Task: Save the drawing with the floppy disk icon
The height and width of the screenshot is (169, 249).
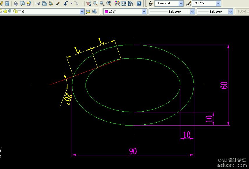Action: point(7,3)
